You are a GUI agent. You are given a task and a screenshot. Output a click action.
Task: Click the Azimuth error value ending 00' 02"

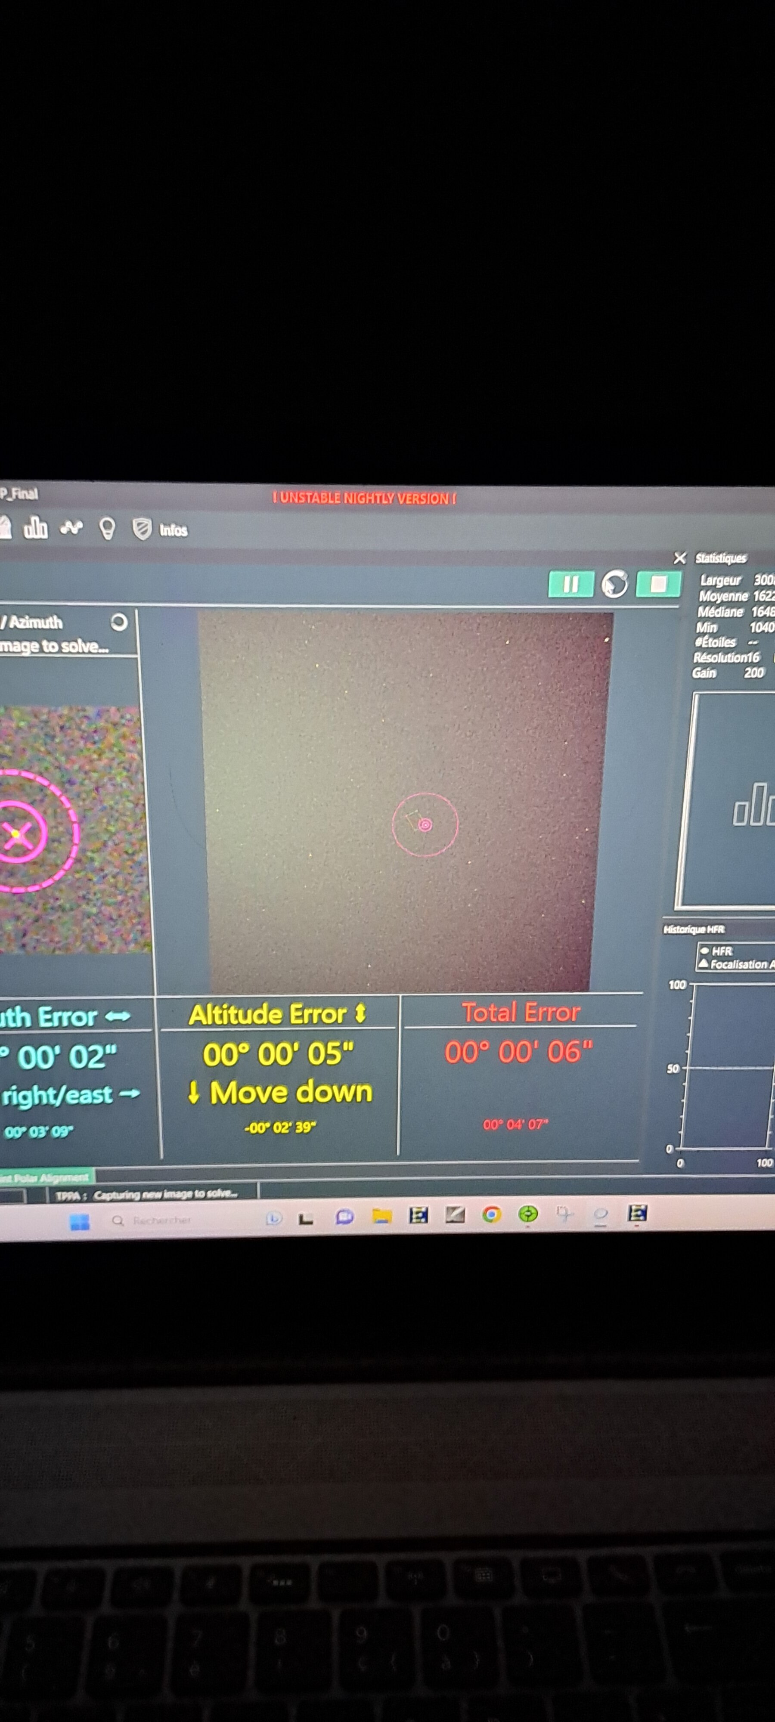[59, 1058]
